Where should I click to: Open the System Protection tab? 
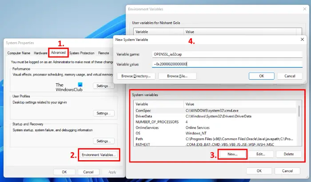tap(82, 53)
